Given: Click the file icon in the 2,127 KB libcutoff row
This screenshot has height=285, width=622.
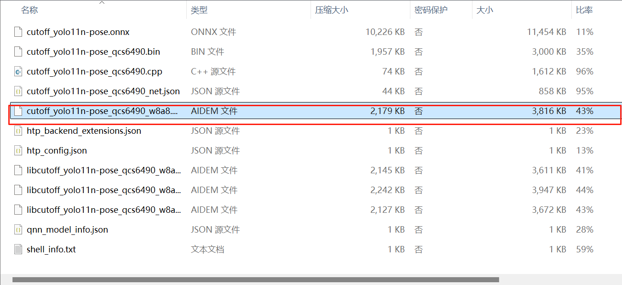Looking at the screenshot, I should 18,210.
